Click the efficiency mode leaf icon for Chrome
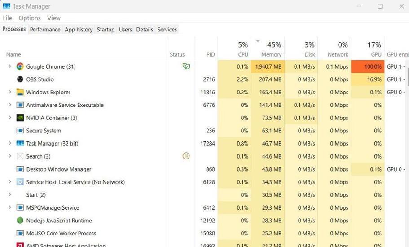The height and width of the screenshot is (247, 409). point(186,66)
